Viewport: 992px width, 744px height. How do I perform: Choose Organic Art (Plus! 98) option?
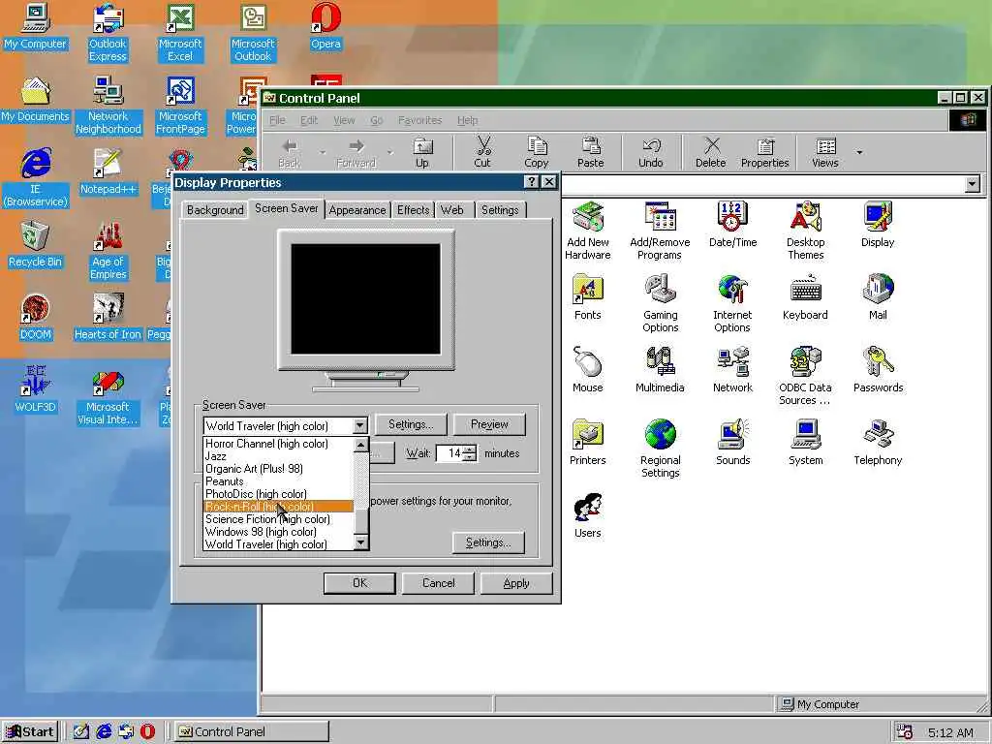(278, 469)
